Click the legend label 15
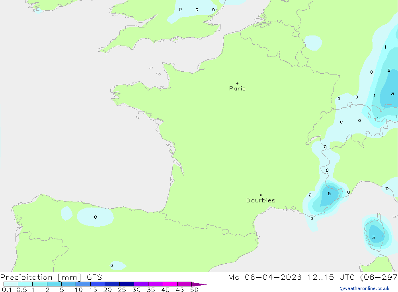This screenshot has width=398, height=292. (x=93, y=290)
